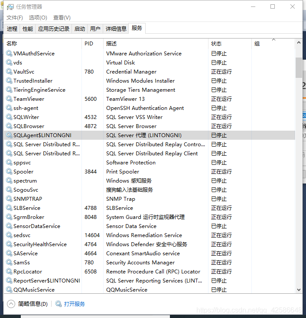Viewport: 306px width, 318px height.
Task: Open the 查看(V) menu
Action: click(62, 17)
